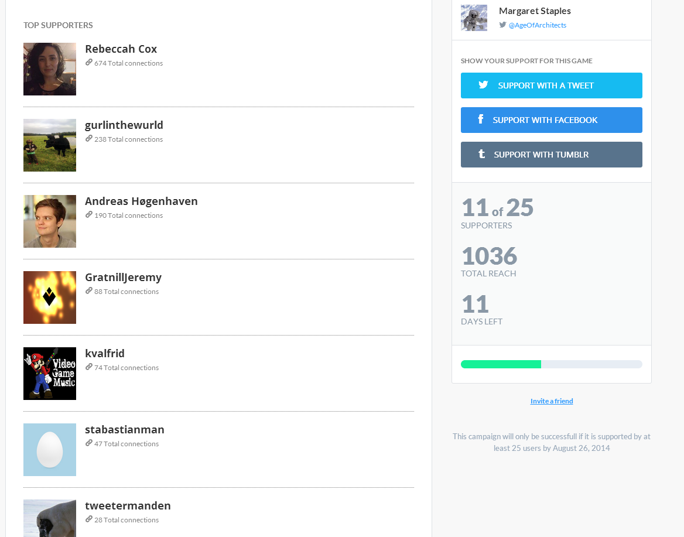This screenshot has height=537, width=684.
Task: Click the Twitter bird icon beside @AgeOfArchitects
Action: click(x=502, y=25)
